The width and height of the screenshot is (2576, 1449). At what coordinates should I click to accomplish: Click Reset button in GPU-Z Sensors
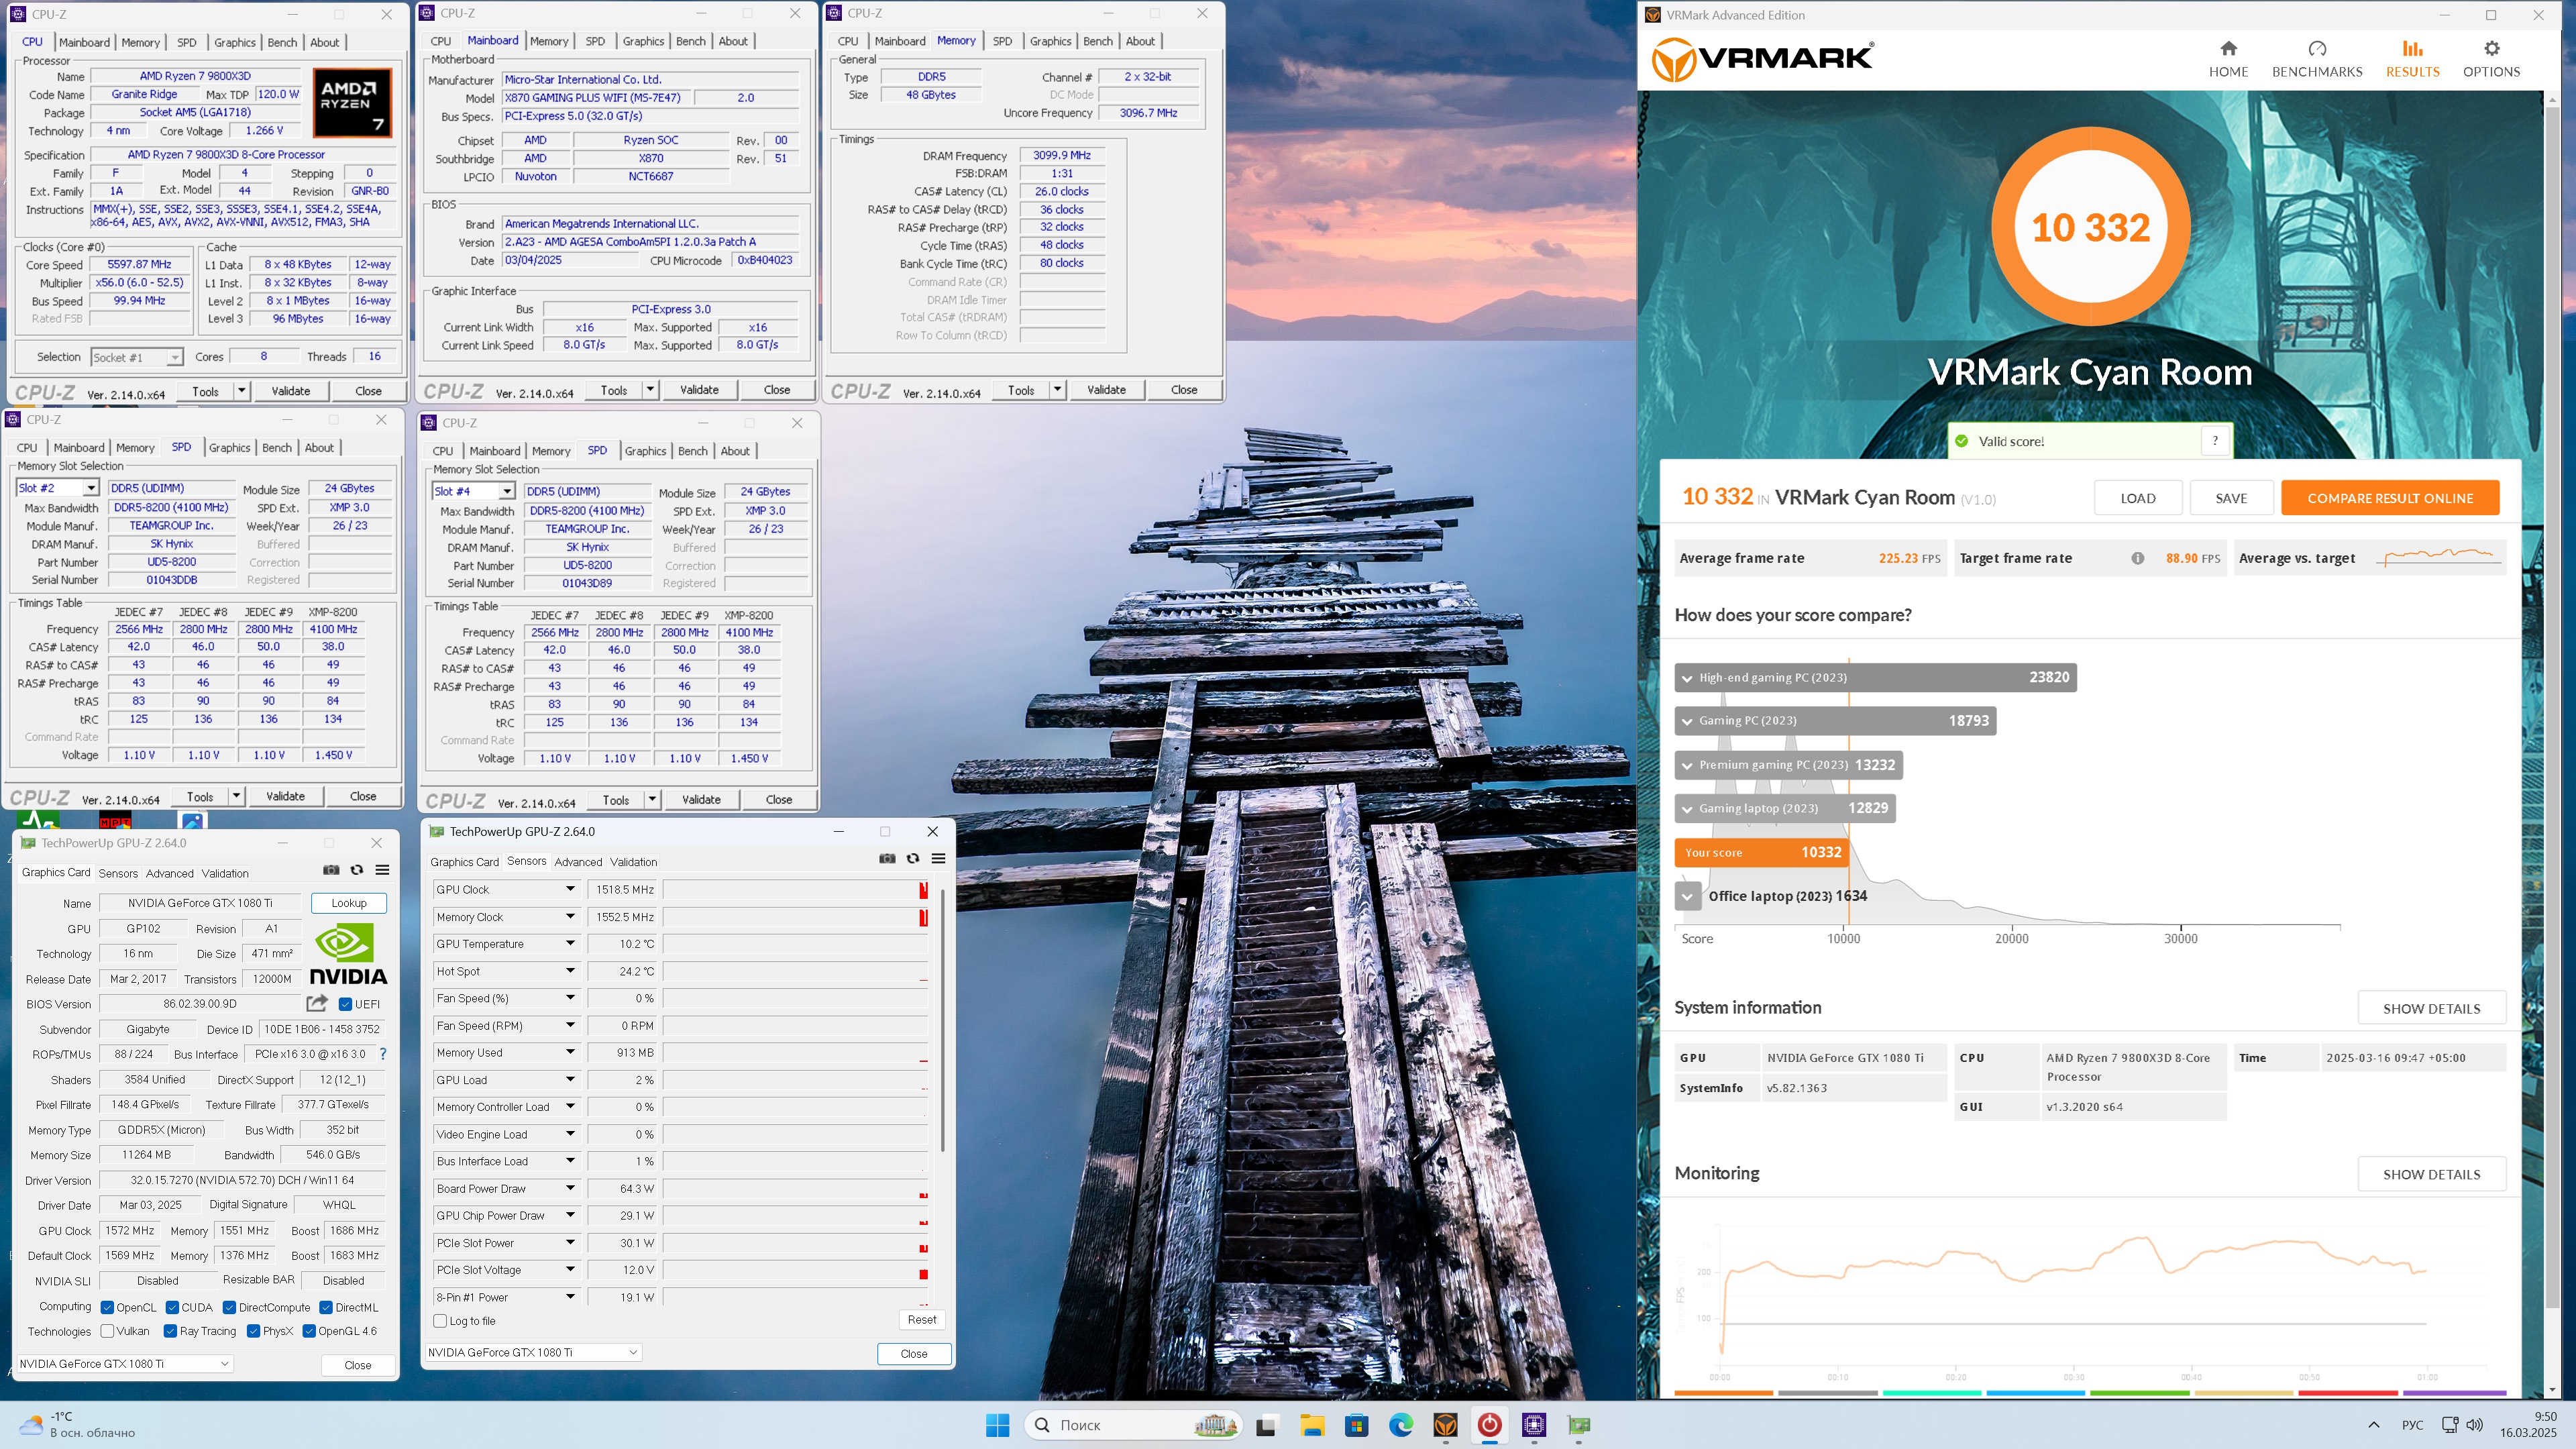pyautogui.click(x=922, y=1320)
